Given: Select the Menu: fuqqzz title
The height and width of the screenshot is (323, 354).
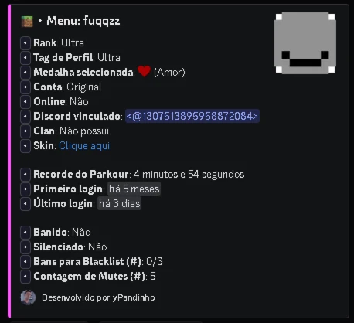Looking at the screenshot, I should click(x=83, y=21).
